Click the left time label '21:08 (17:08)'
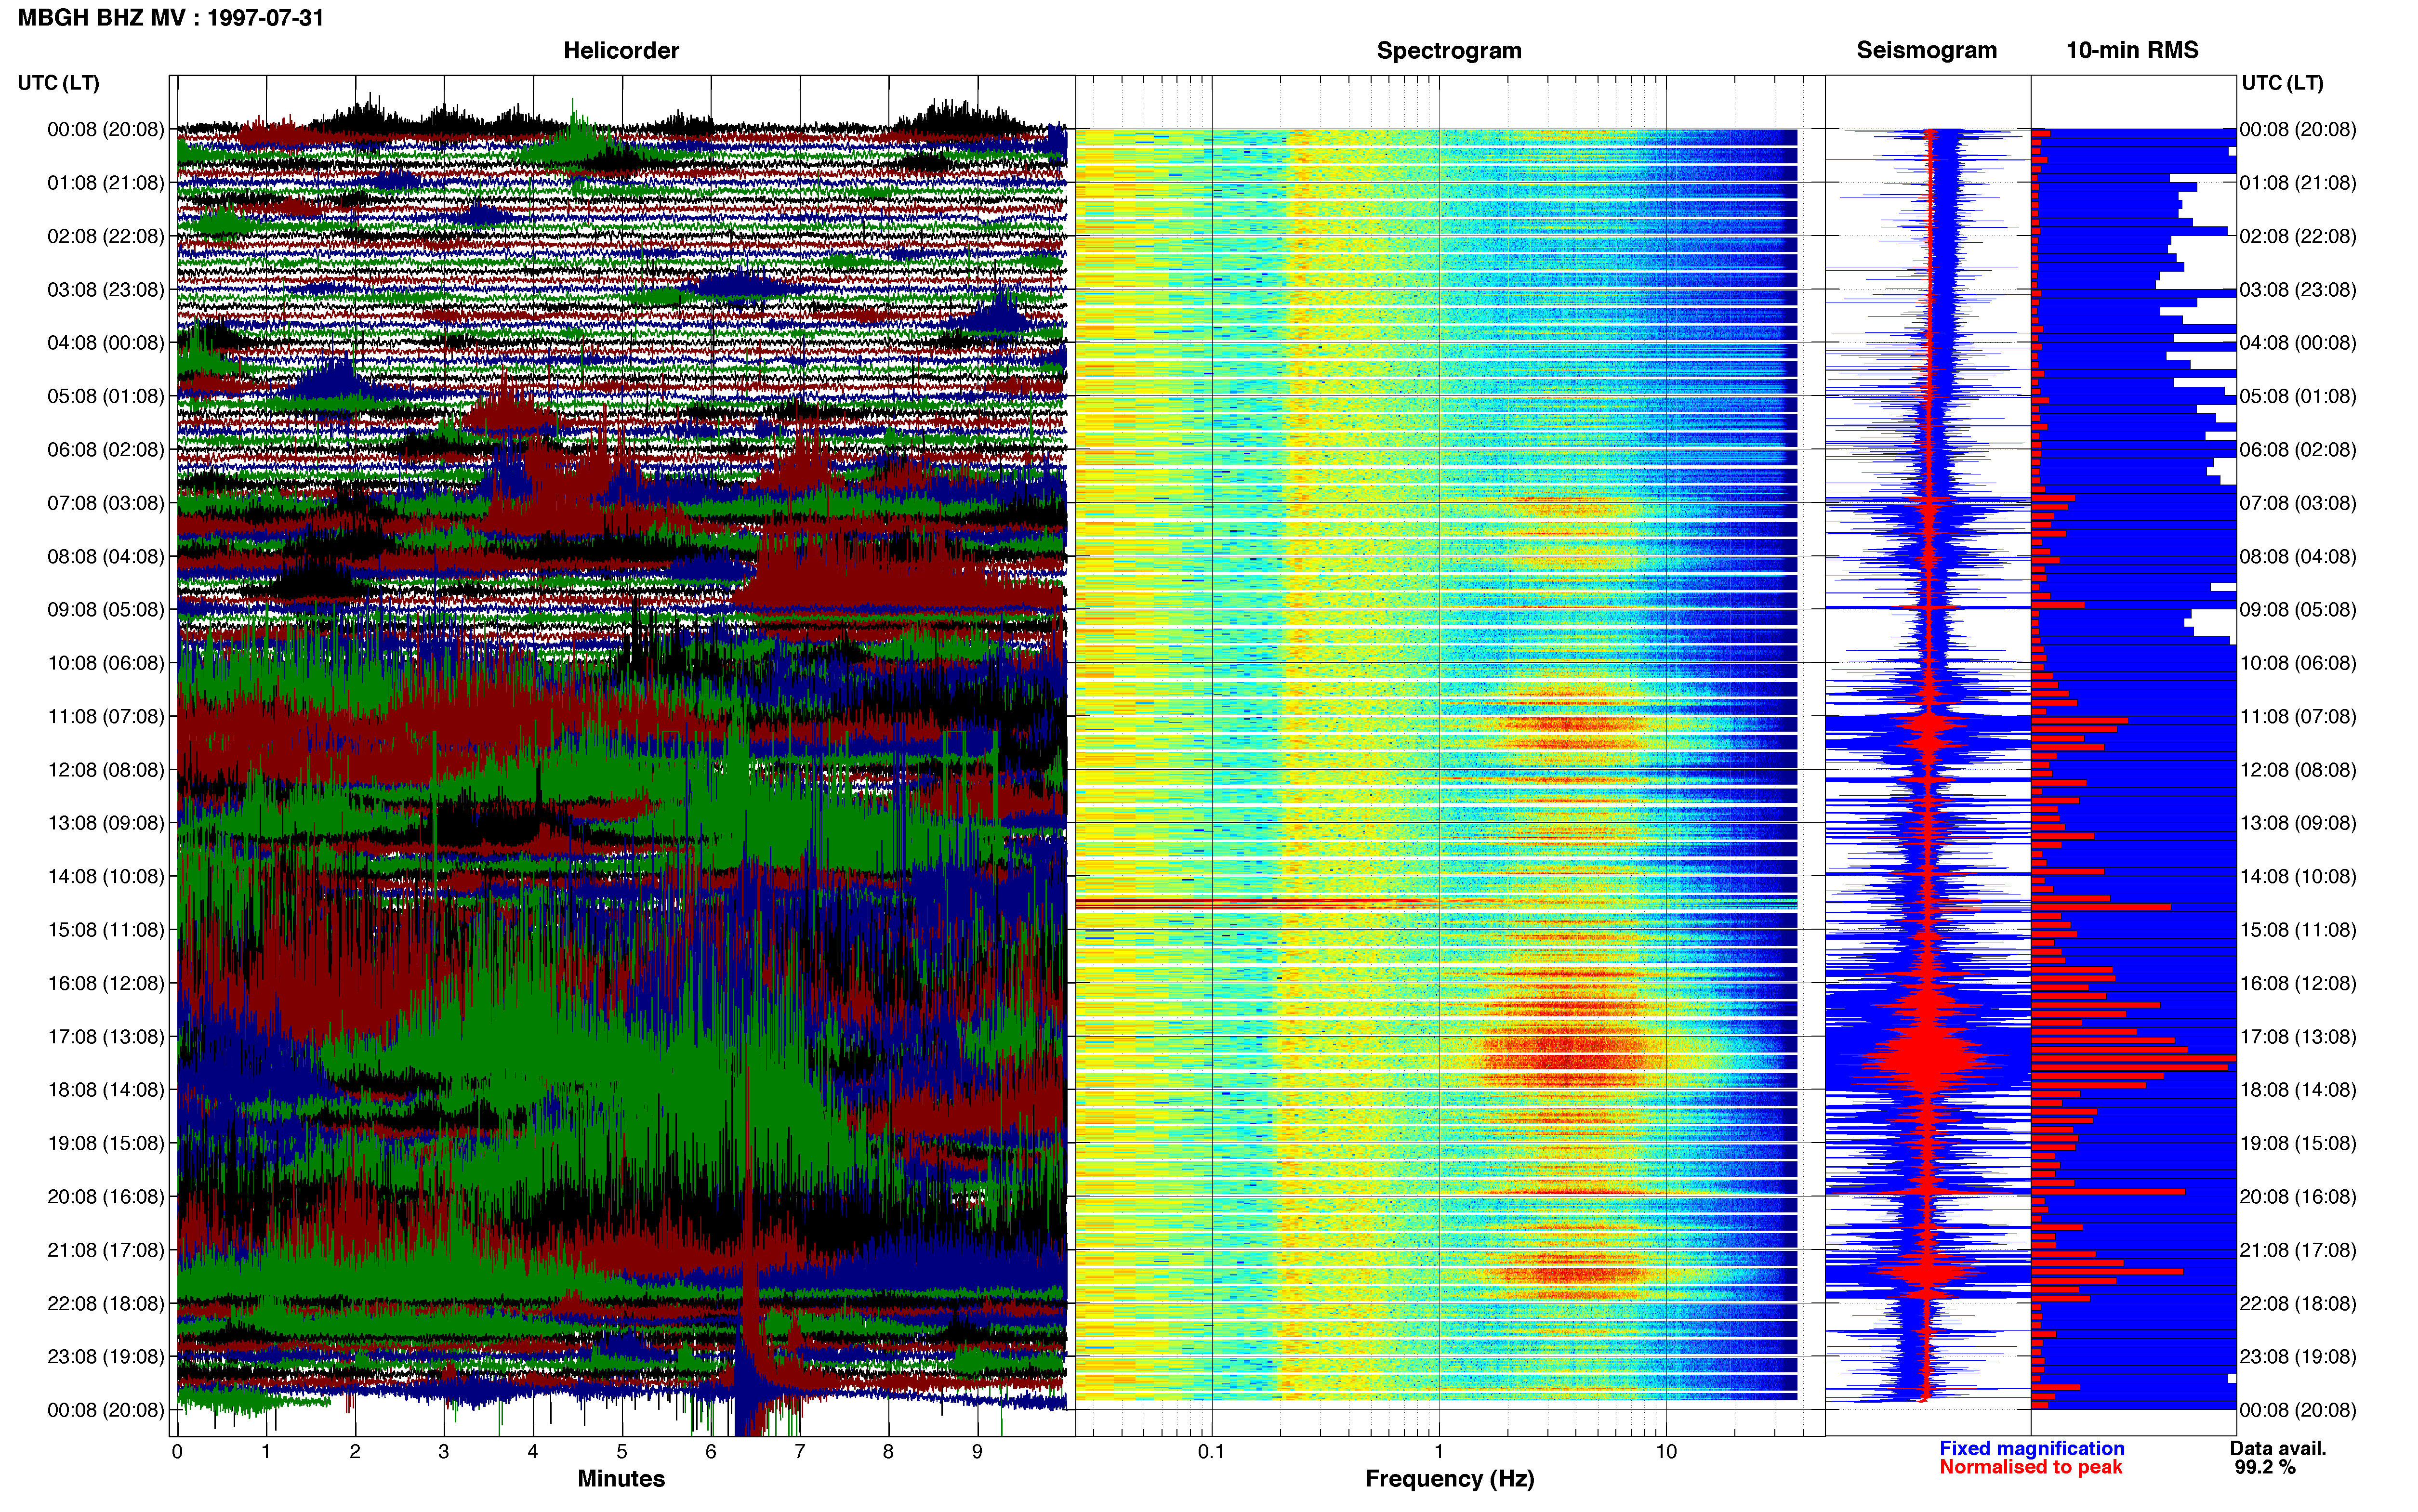The image size is (2418, 1512). pos(106,1250)
